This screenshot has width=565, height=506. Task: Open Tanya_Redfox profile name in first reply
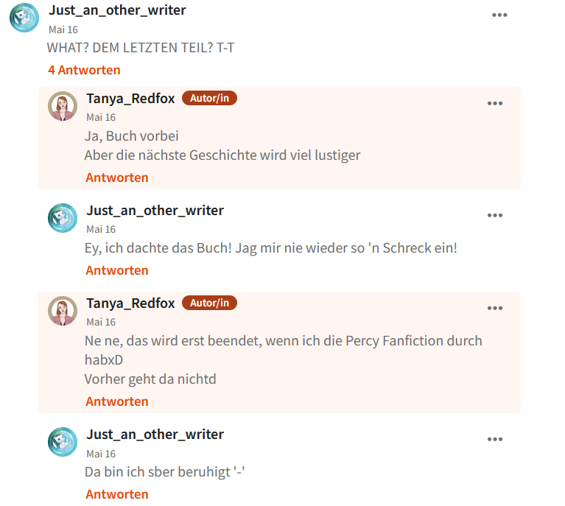click(x=130, y=99)
